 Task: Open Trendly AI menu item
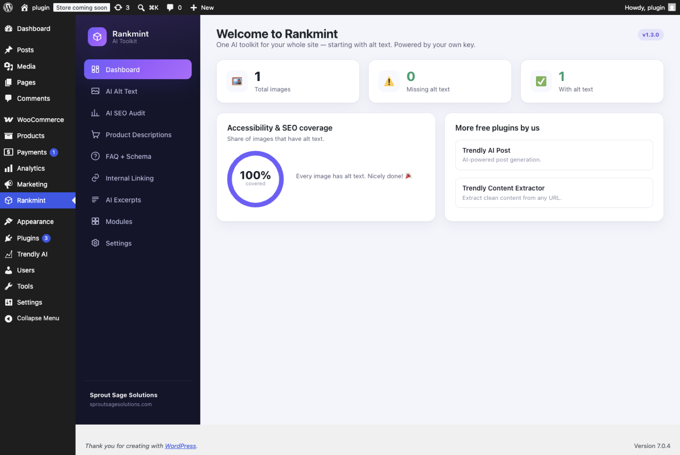38,254
